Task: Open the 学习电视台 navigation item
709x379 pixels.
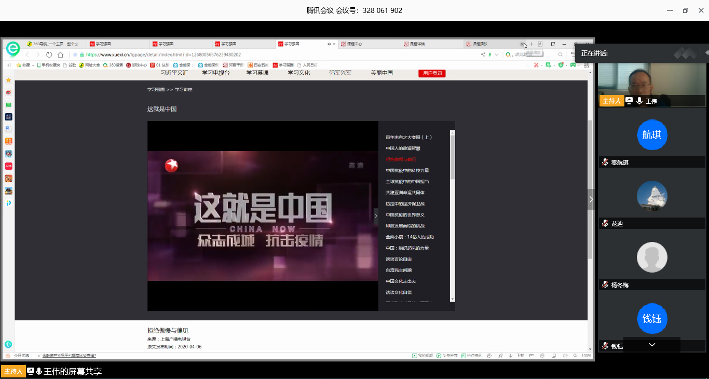Action: pyautogui.click(x=215, y=73)
